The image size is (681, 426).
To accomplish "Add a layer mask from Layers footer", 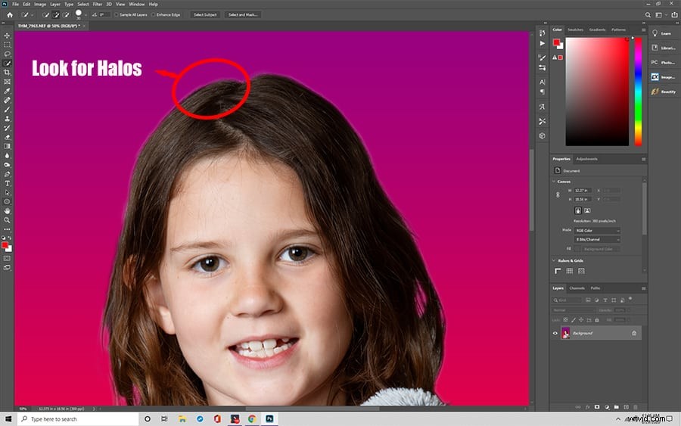I will click(x=597, y=407).
